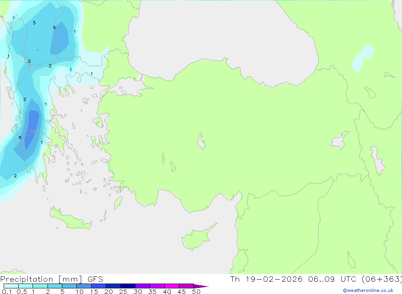Pick the 10–15 mm legend color swatch

[84, 286]
